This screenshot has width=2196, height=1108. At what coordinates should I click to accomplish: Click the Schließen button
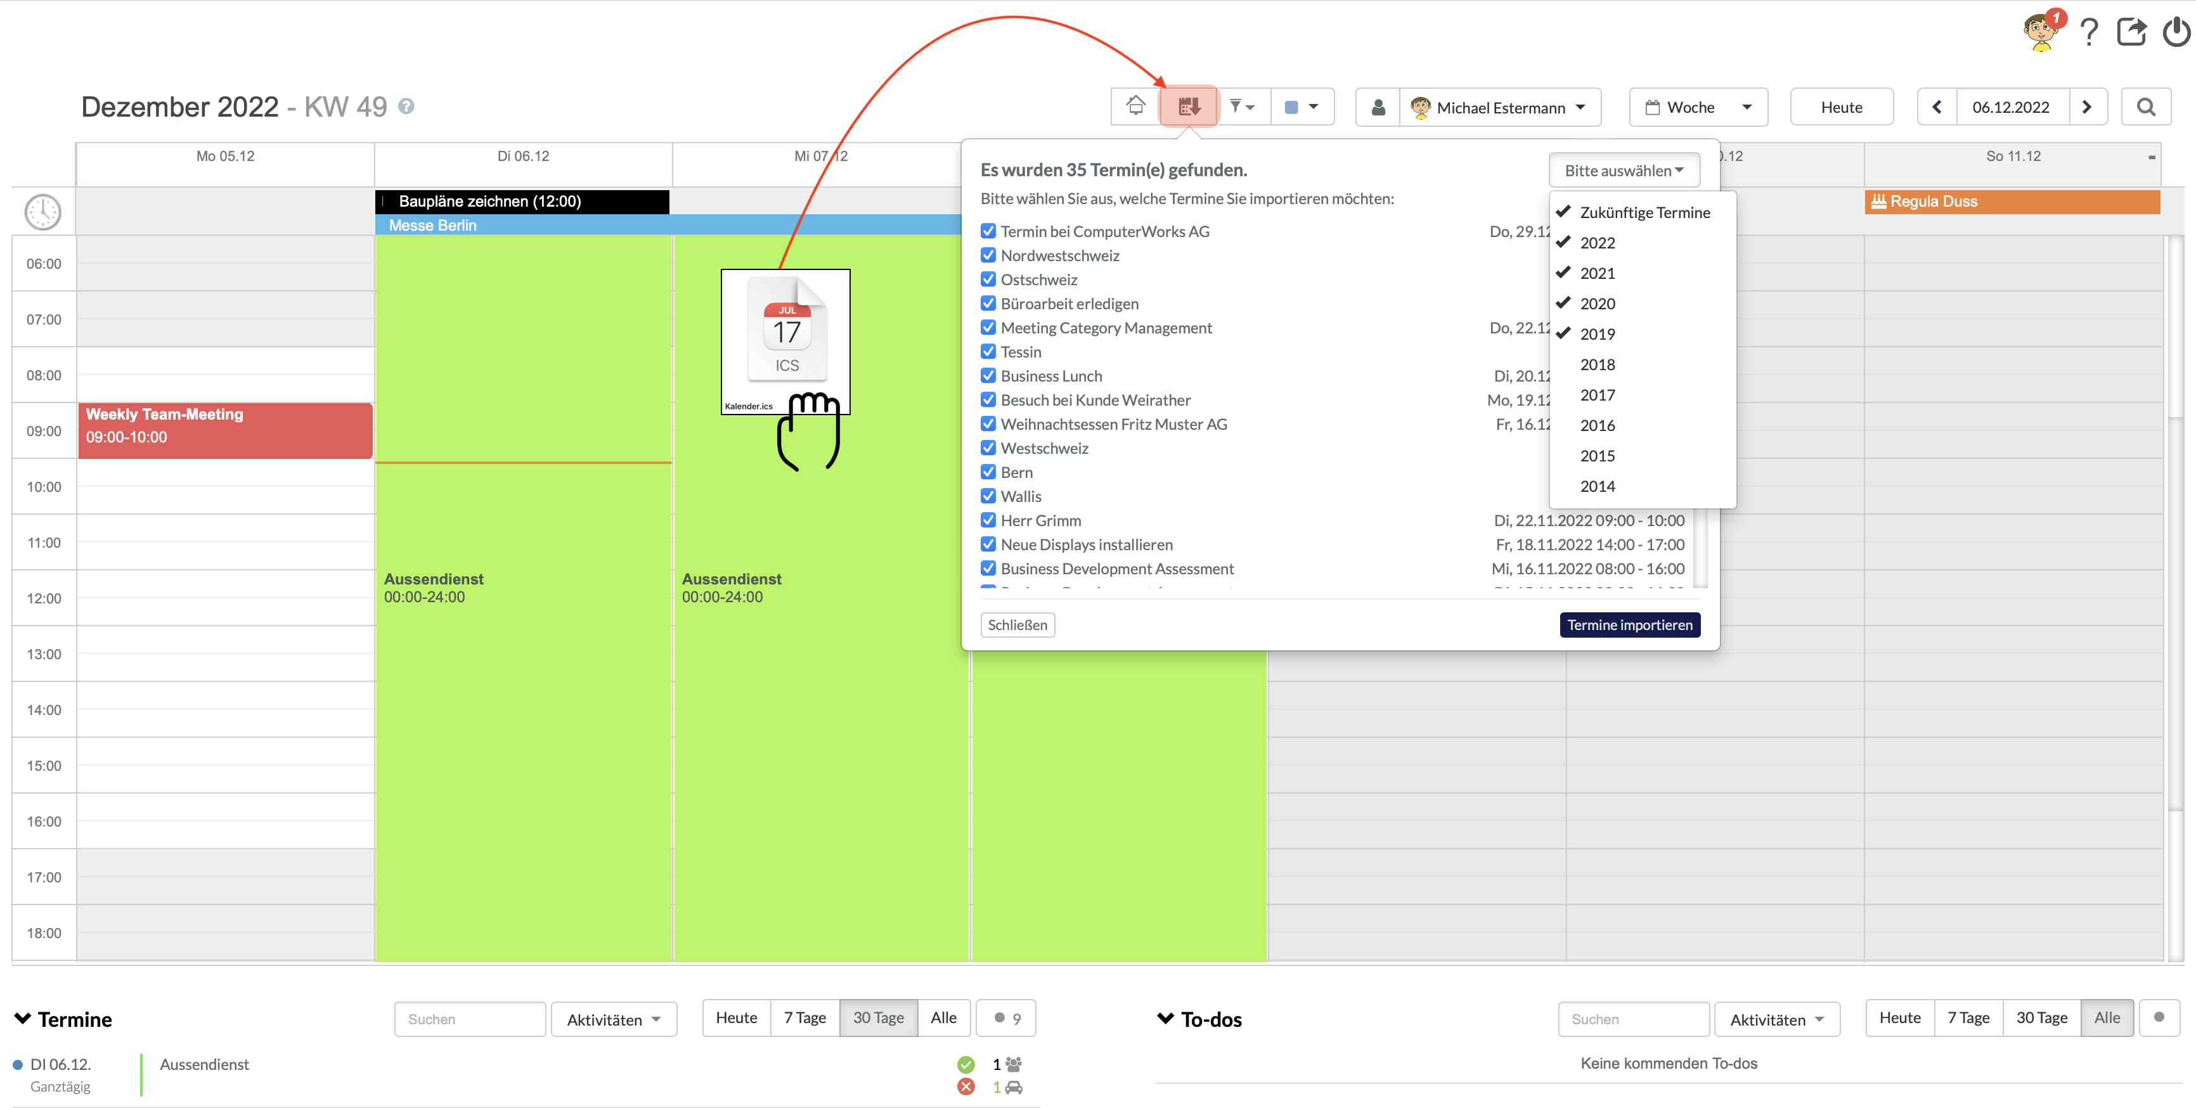click(1017, 625)
